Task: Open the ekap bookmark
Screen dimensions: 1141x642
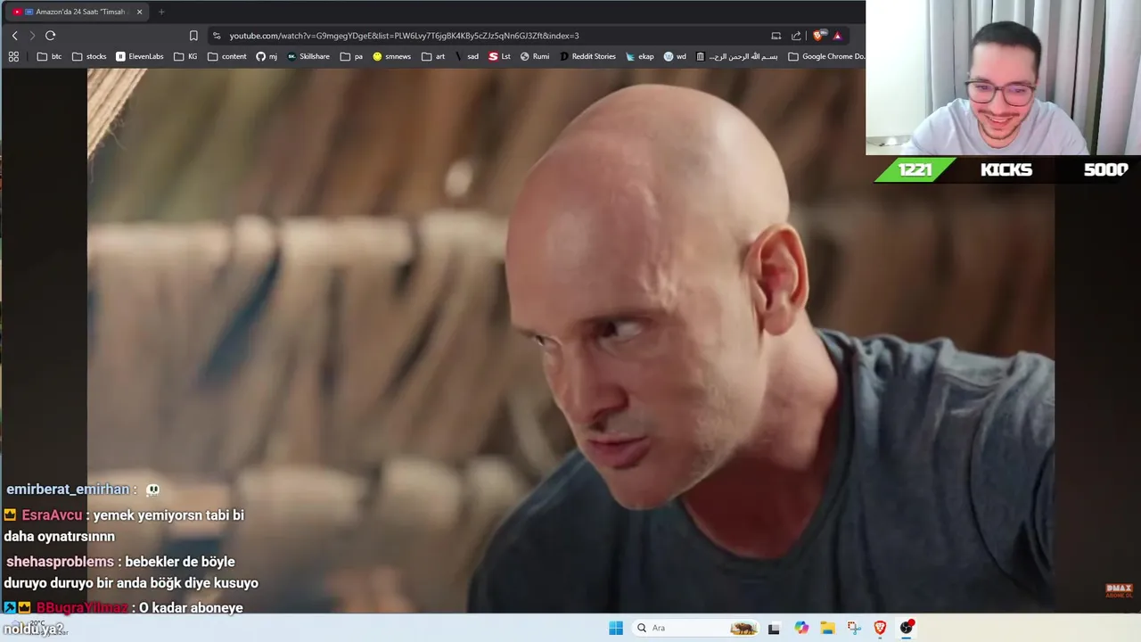Action: coord(640,56)
